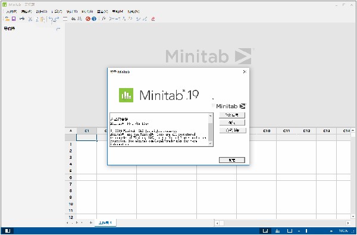
Task: Click the data direction arrow in grid corner
Action: (x=71, y=131)
